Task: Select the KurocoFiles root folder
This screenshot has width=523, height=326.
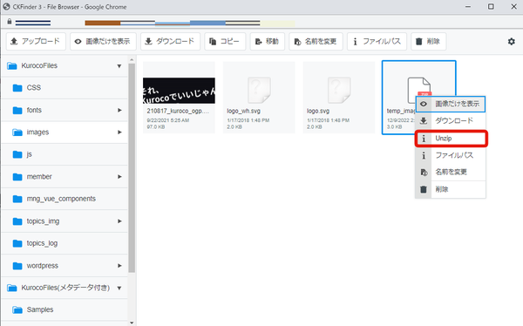Action: coord(65,65)
